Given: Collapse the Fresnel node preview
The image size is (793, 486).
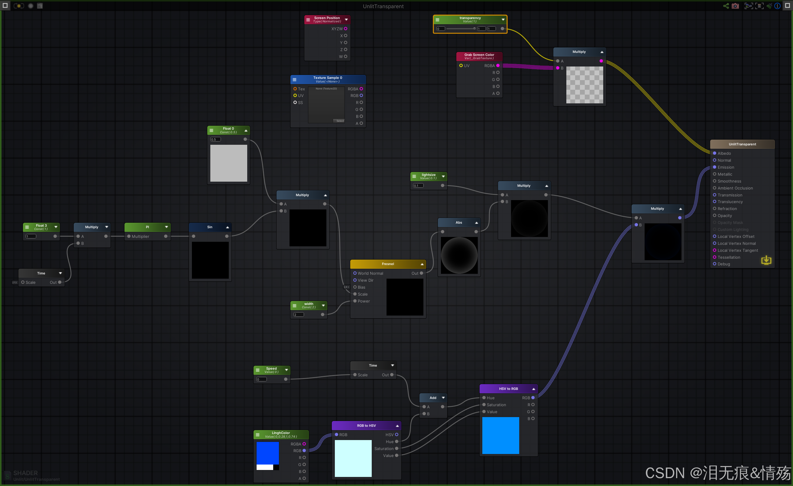Looking at the screenshot, I should pyautogui.click(x=422, y=264).
